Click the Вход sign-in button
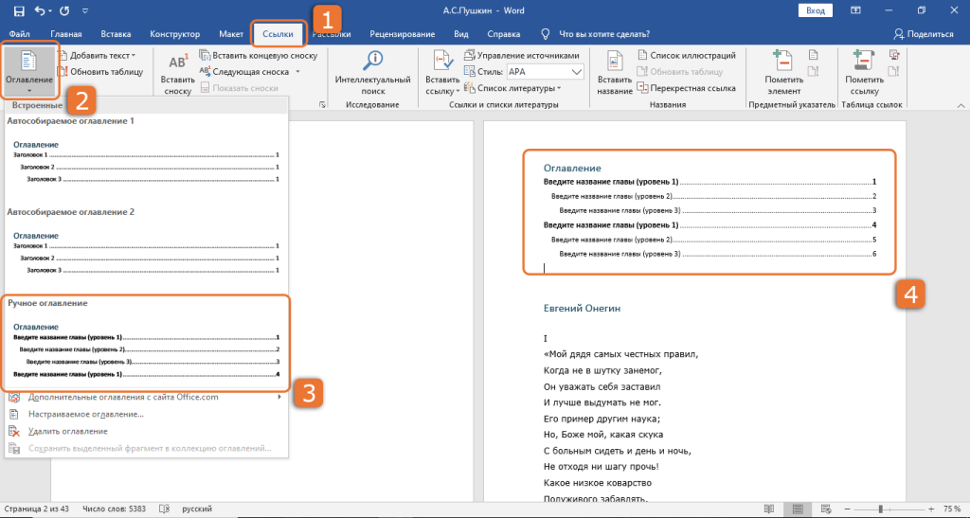The height and width of the screenshot is (518, 970). (816, 10)
